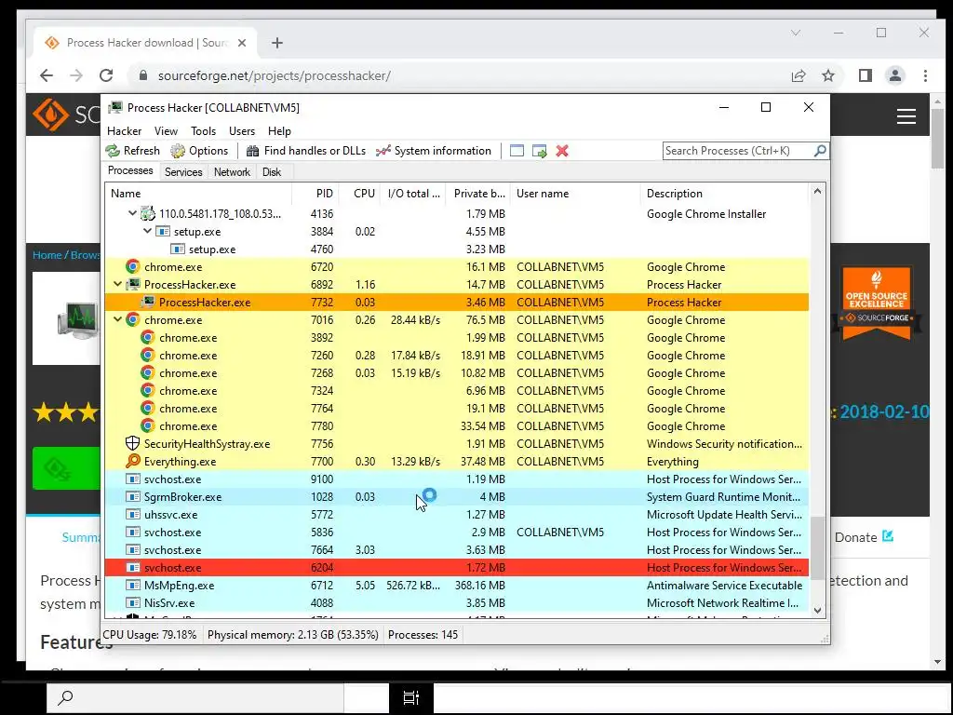This screenshot has width=953, height=715.
Task: Select the Processes tab
Action: (130, 171)
